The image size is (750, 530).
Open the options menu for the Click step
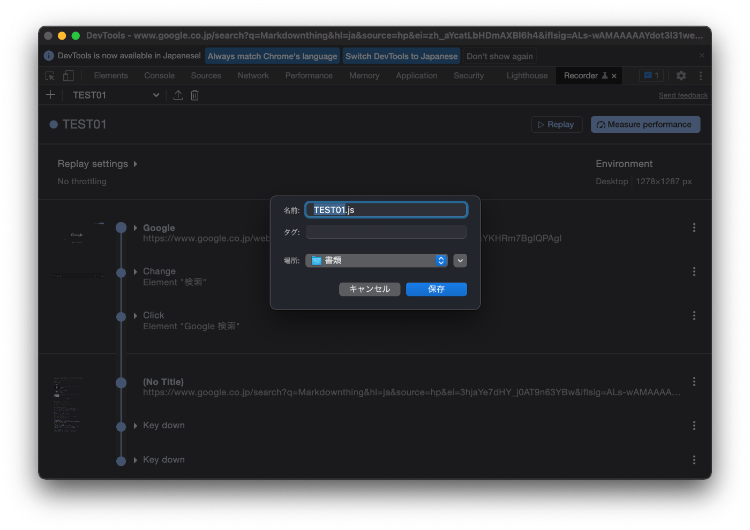[694, 315]
